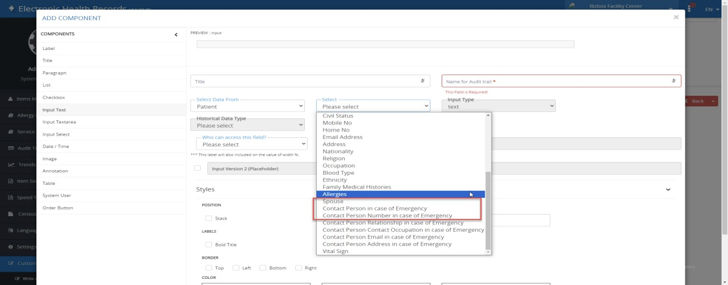The width and height of the screenshot is (728, 285).
Task: Enable the Stack position checkbox
Action: click(x=208, y=218)
